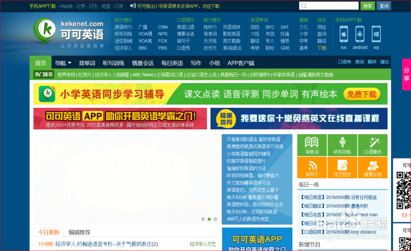Viewport: 411px width, 251px height.
Task: Open the 四级 exam link
Action: 255,27
